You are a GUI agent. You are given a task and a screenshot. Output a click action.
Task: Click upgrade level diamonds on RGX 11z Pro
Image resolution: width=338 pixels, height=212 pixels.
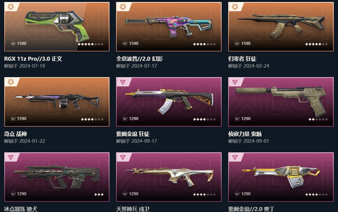[91, 44]
